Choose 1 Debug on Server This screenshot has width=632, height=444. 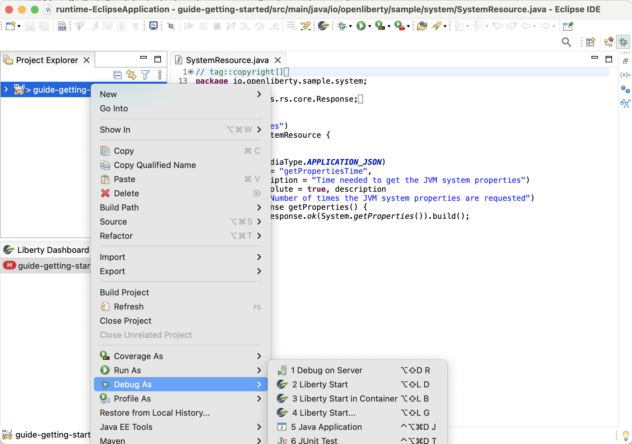[x=357, y=370]
